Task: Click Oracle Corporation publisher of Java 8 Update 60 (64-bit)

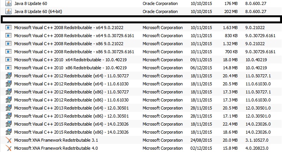Action: click(x=160, y=11)
